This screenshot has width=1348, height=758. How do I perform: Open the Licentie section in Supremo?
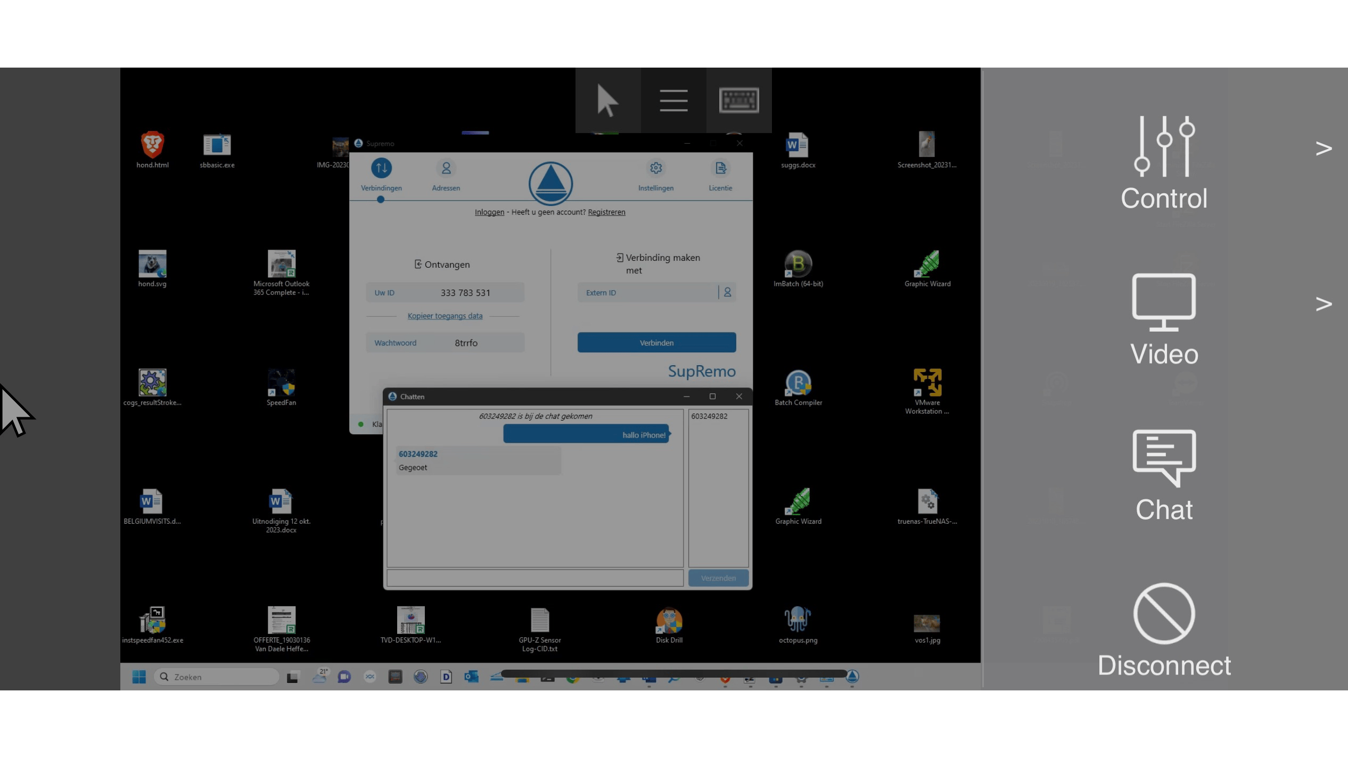click(x=720, y=176)
